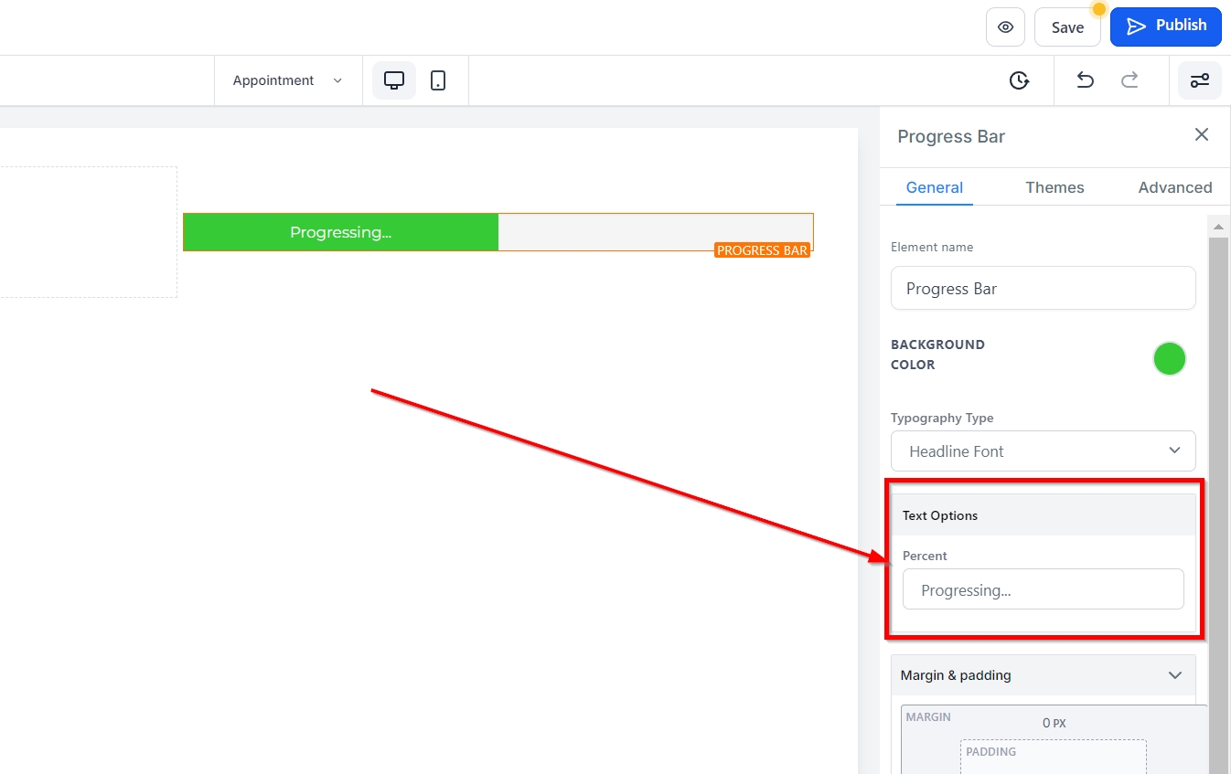Open the version history clock icon
Screen dimensions: 1231x774
pyautogui.click(x=1019, y=80)
